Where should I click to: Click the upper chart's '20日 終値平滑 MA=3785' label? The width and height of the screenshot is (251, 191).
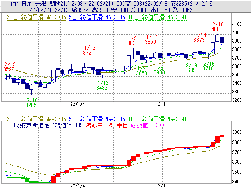point(36,17)
